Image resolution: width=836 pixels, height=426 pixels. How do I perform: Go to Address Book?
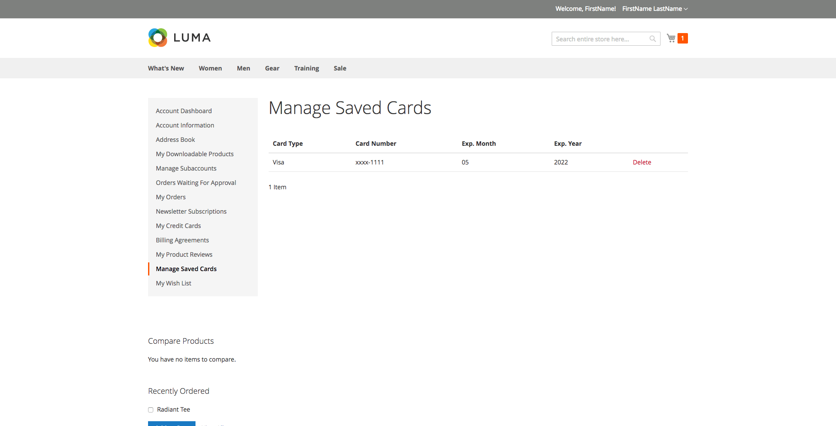[x=175, y=140]
